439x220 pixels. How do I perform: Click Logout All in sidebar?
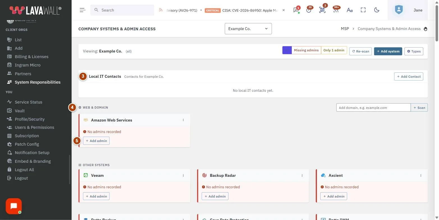coord(24,170)
